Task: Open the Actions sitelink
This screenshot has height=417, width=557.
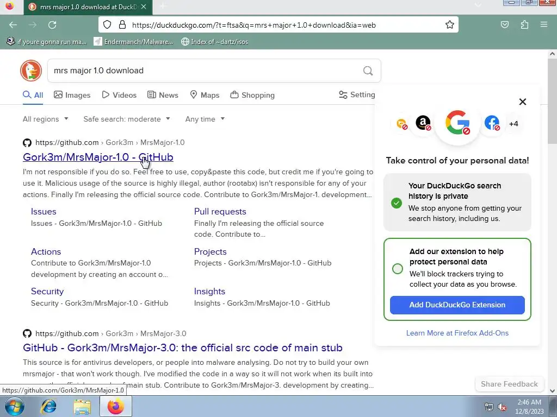Action: point(46,251)
